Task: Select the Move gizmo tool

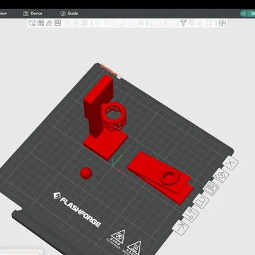Action: 98,23
